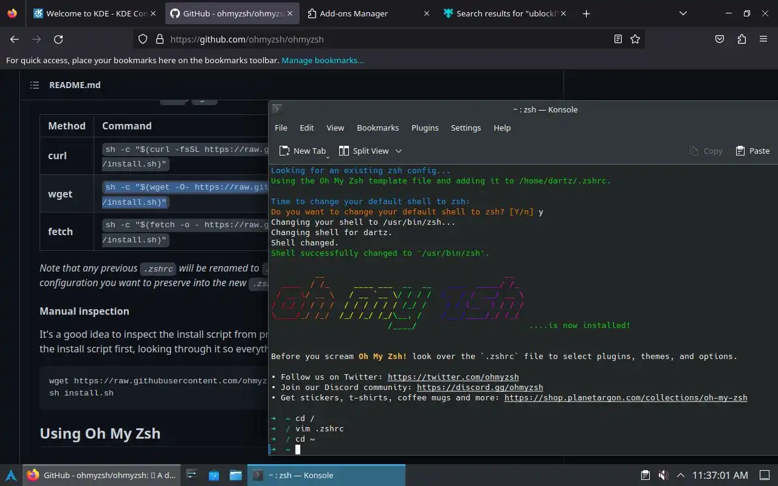Viewport: 778px width, 486px height.
Task: Open the README outline list icon
Action: pos(34,85)
